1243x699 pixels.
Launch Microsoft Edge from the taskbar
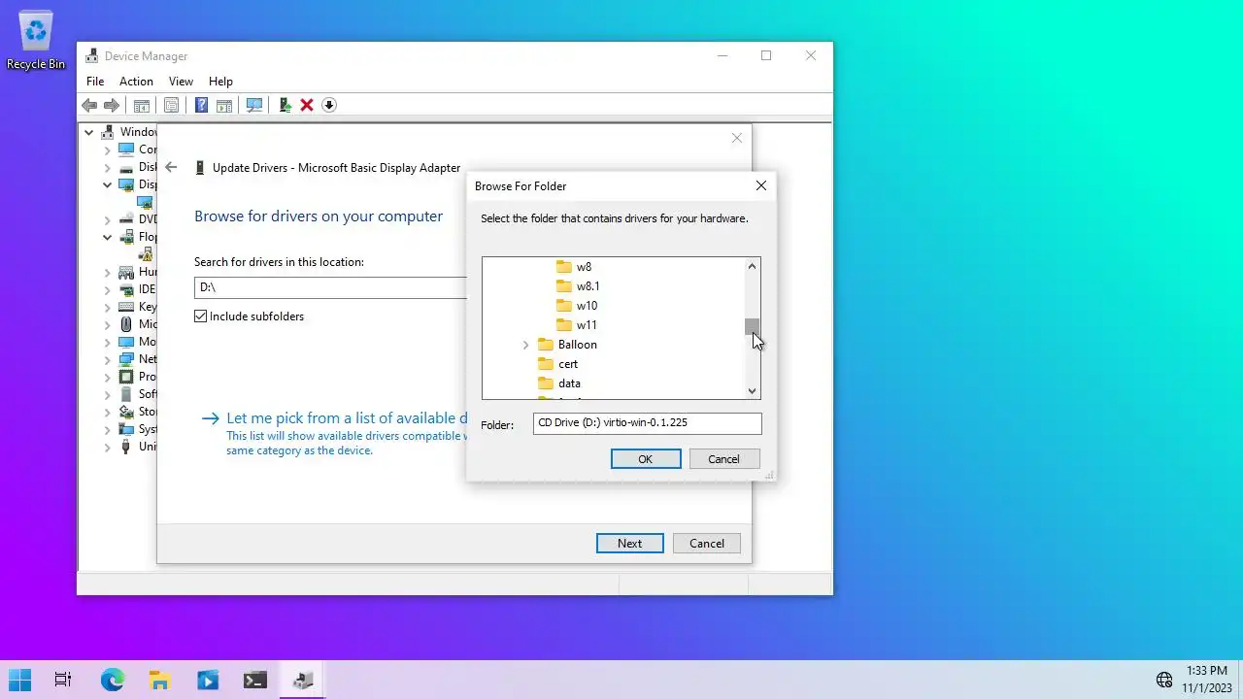click(x=113, y=680)
